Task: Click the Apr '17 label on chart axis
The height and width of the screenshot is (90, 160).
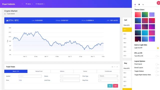Action: point(70,56)
